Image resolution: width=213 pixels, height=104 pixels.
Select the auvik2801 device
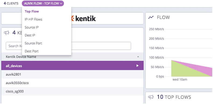pyautogui.click(x=72, y=74)
